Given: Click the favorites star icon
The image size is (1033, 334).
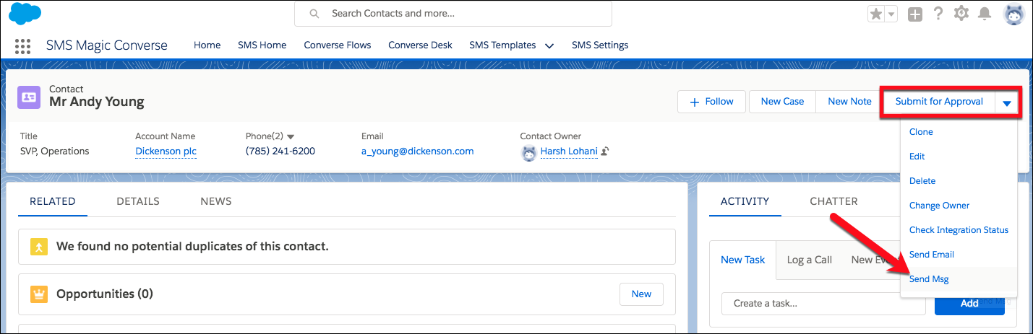Looking at the screenshot, I should pos(876,14).
